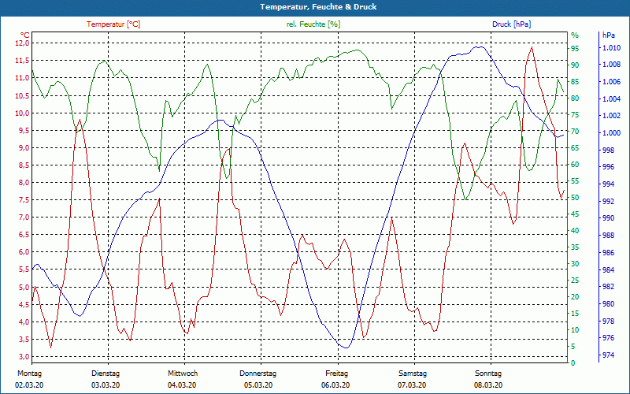
Task: Click the 'Dienstag' day label
Action: (x=106, y=374)
